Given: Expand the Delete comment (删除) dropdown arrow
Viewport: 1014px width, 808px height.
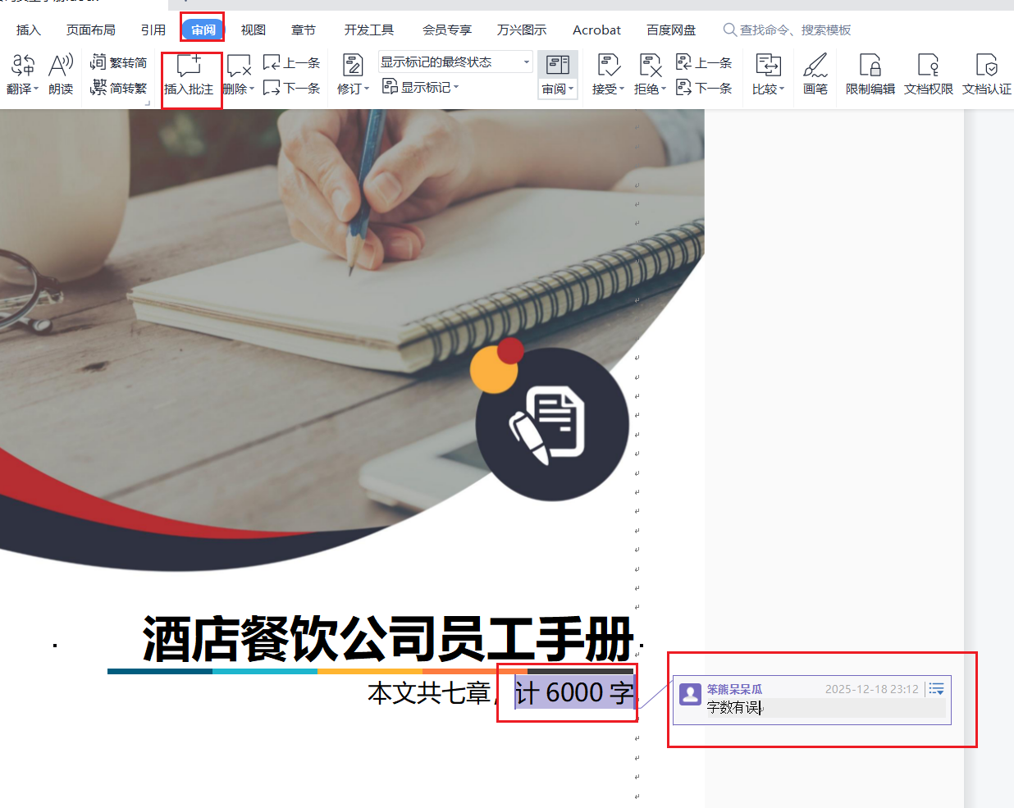Looking at the screenshot, I should [252, 89].
